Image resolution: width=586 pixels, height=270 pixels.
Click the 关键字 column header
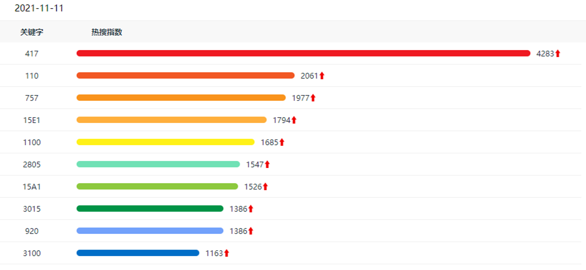(x=32, y=32)
